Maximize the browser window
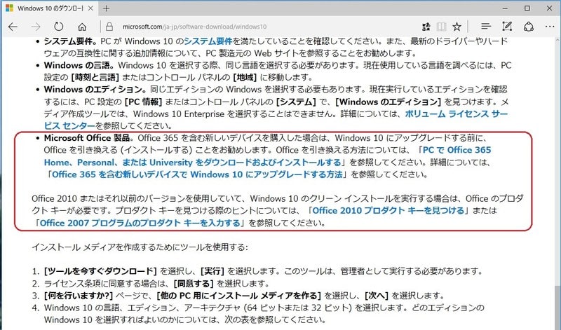Image resolution: width=561 pixels, height=330 pixels. tap(527, 8)
